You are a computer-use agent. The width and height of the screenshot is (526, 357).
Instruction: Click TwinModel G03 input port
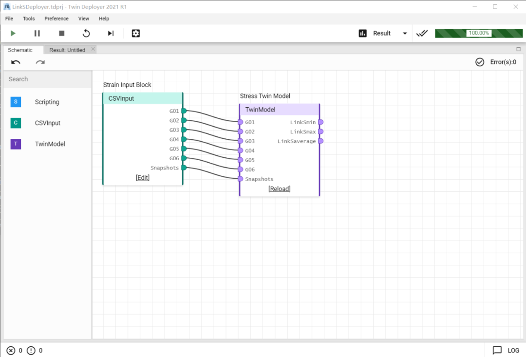point(240,141)
